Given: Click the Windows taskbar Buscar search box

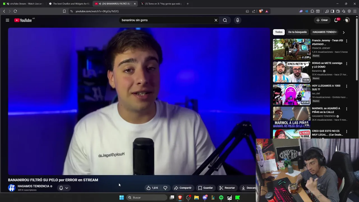Looking at the screenshot, I should pyautogui.click(x=146, y=198).
